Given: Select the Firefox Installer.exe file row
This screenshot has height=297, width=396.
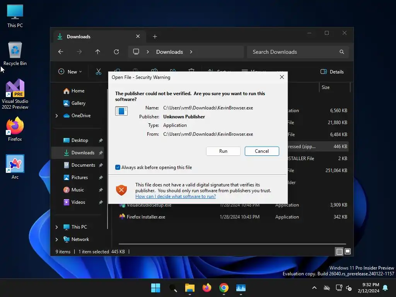Looking at the screenshot, I should pyautogui.click(x=233, y=217).
